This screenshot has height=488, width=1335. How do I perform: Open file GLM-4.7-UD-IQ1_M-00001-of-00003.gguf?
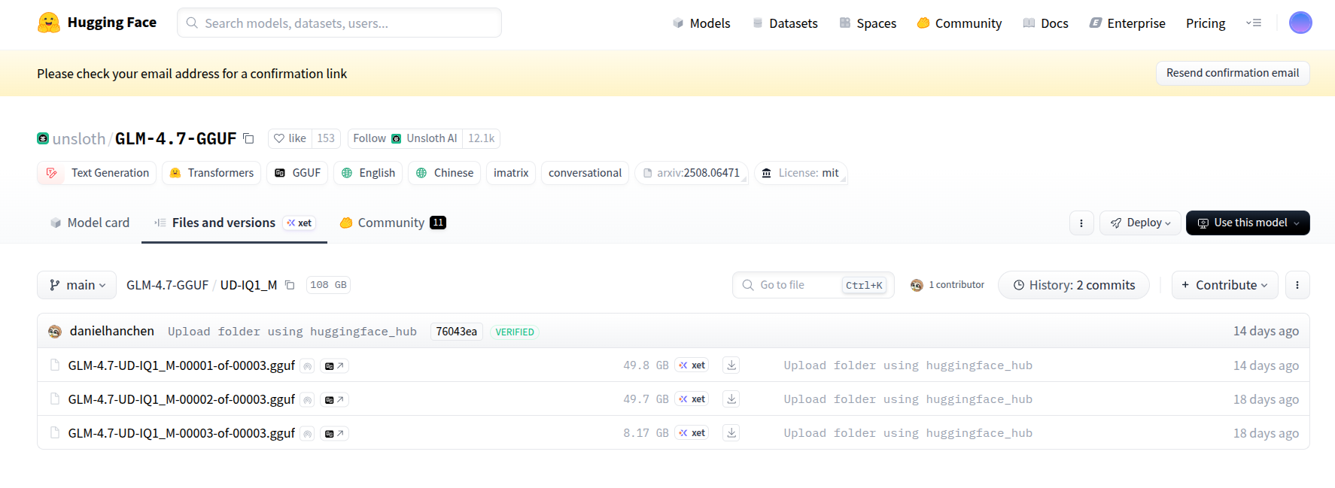[181, 365]
